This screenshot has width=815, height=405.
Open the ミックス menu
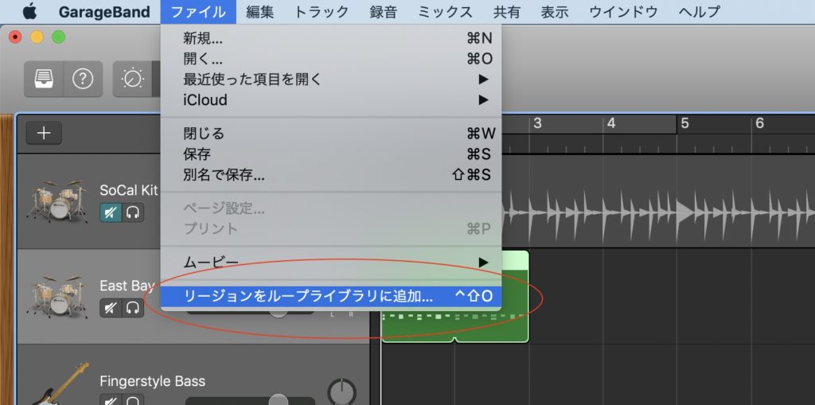tap(446, 11)
